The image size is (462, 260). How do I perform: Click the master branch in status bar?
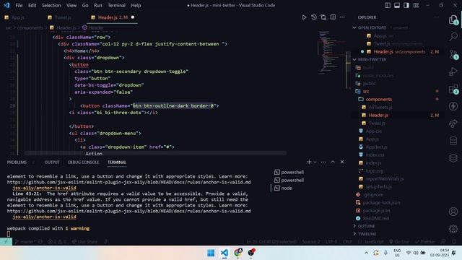point(25,242)
